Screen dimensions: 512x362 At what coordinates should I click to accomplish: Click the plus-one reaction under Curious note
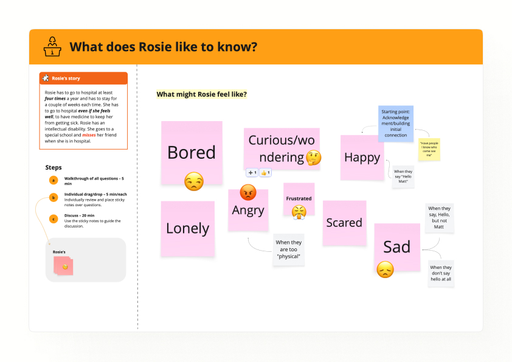pyautogui.click(x=252, y=173)
